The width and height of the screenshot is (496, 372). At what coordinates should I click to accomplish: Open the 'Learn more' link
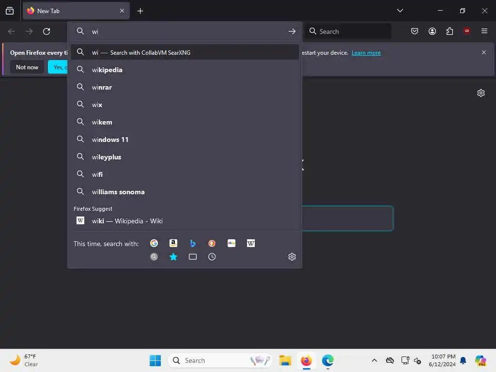coord(366,53)
